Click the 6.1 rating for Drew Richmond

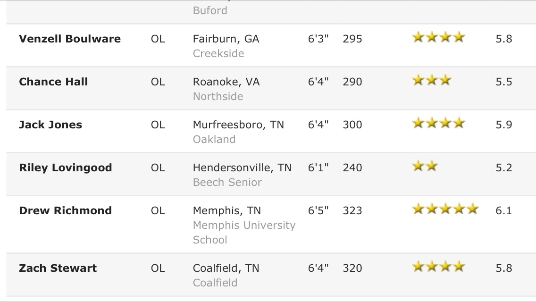tap(504, 210)
